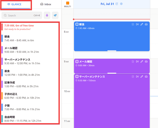This screenshot has width=158, height=128.
Task: Click the skip-forward icon on the 朝食 block
Action: (137, 24)
